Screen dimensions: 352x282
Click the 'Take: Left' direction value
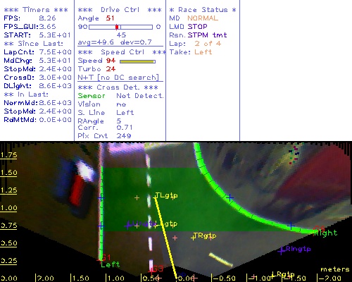[x=203, y=52]
